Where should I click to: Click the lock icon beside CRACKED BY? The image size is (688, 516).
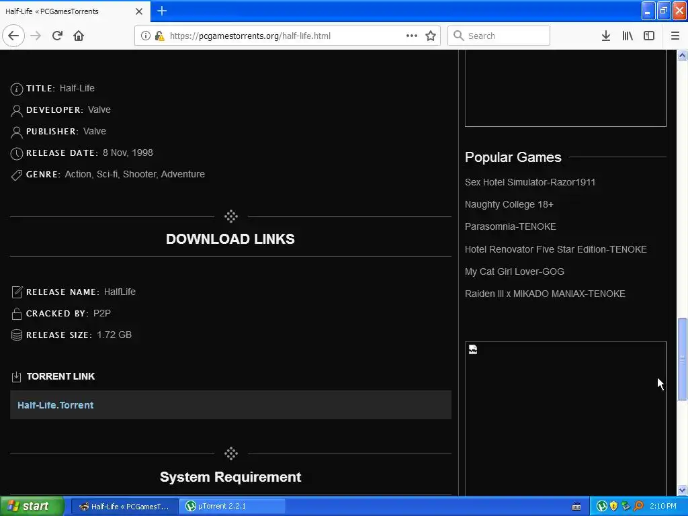[16, 314]
